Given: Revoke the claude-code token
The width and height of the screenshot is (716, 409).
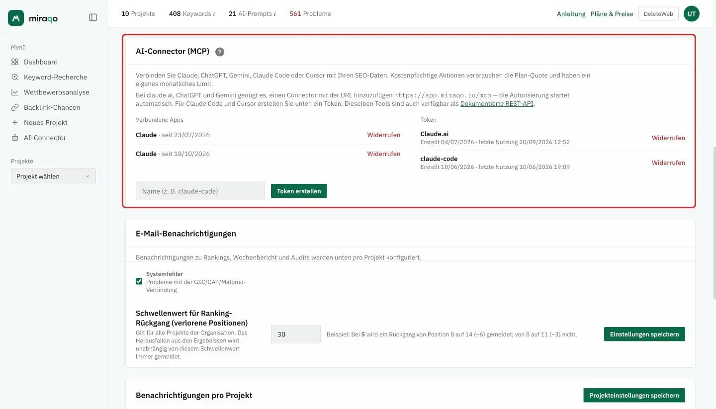Looking at the screenshot, I should click(668, 163).
